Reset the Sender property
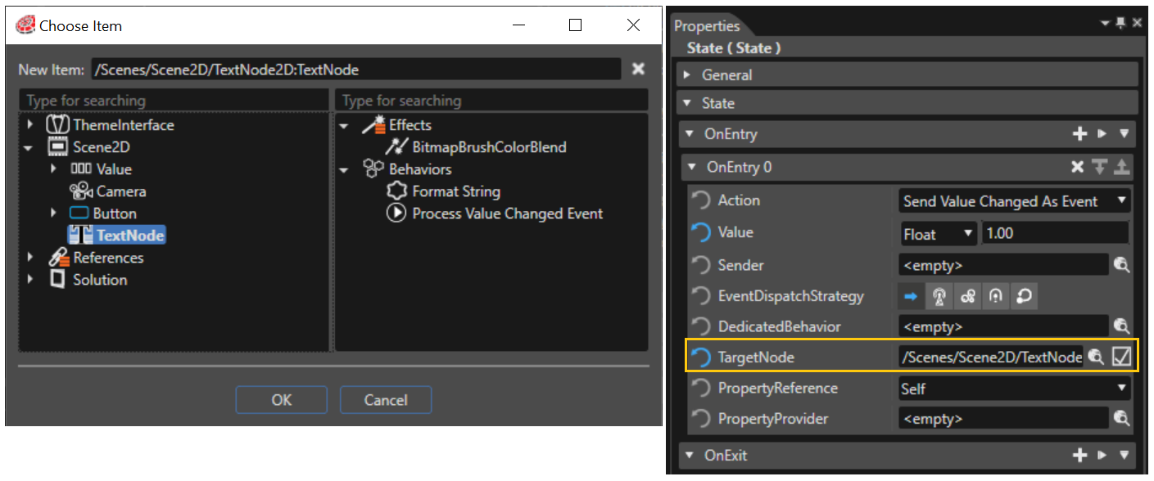1154x481 pixels. click(x=701, y=265)
